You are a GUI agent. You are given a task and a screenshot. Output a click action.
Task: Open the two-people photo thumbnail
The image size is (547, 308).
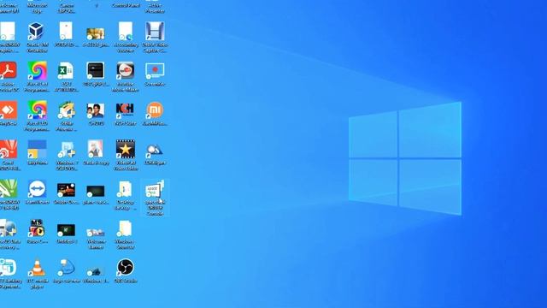[x=95, y=111]
